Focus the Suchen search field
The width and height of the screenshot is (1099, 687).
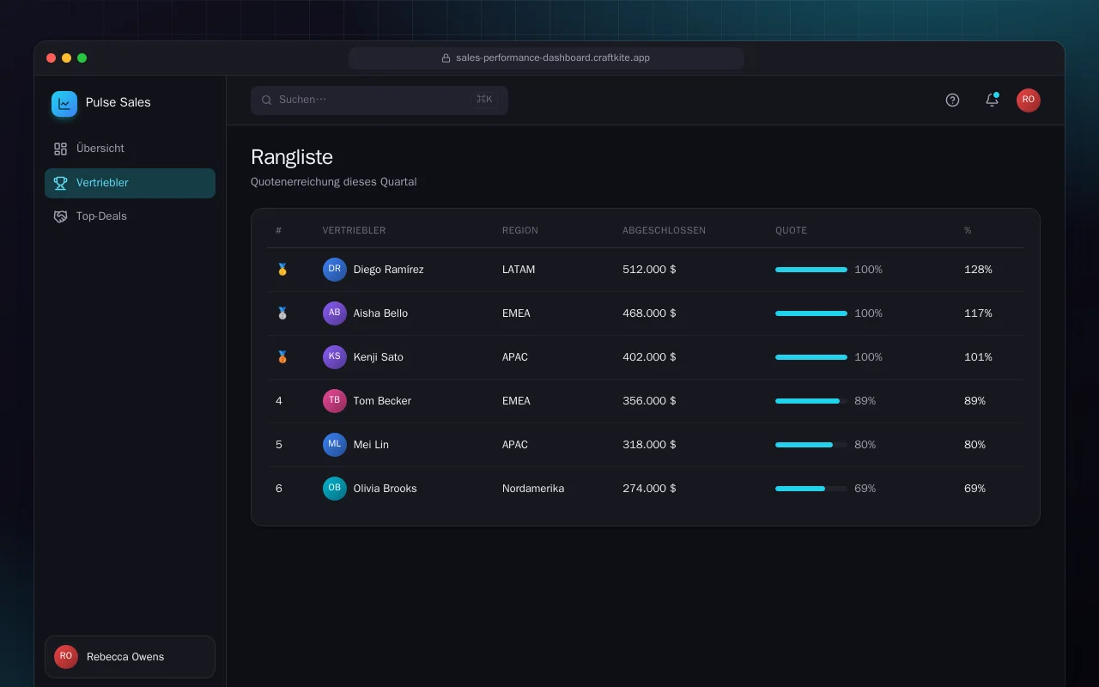(x=379, y=100)
